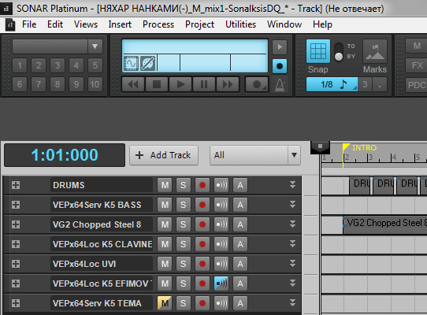Open the 1/8 snap resolution selector
The image size is (427, 315).
point(332,84)
